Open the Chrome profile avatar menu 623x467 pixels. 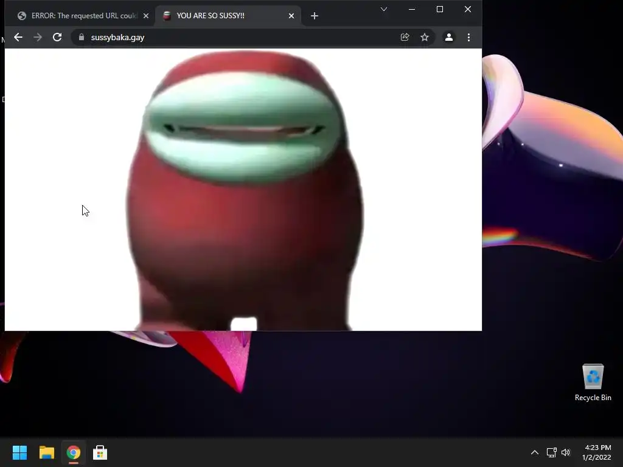pos(449,37)
